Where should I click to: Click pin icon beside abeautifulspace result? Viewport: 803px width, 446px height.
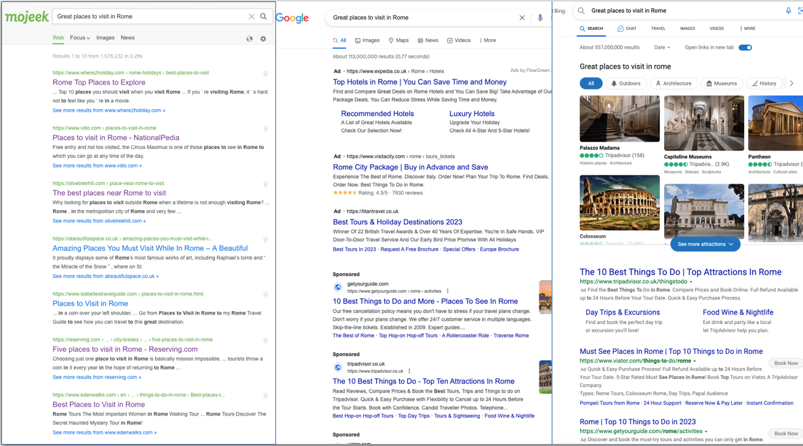[x=265, y=240]
